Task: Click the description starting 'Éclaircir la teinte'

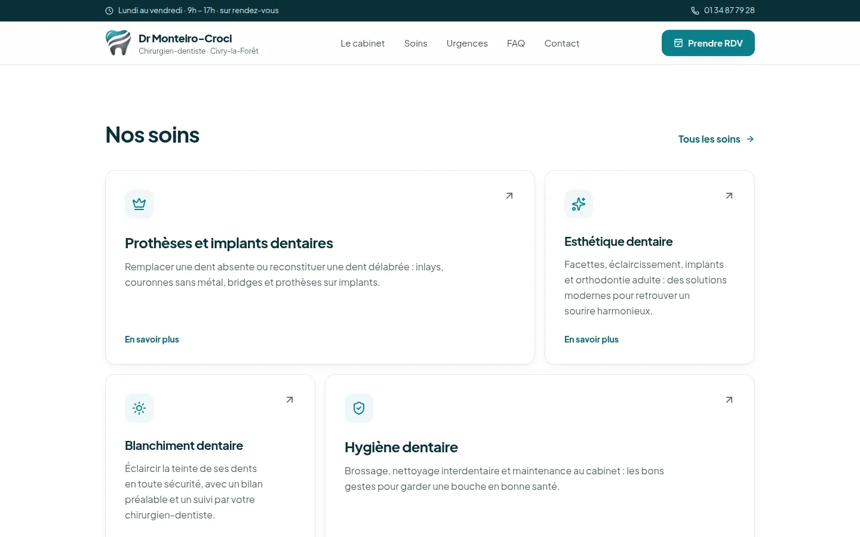Action: click(193, 492)
